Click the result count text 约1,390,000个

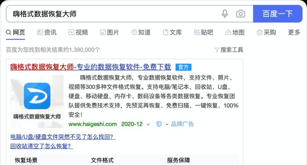tap(82, 50)
